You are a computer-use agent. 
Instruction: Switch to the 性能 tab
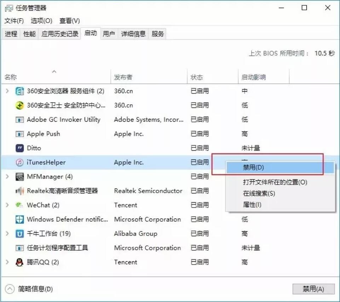[x=29, y=33]
